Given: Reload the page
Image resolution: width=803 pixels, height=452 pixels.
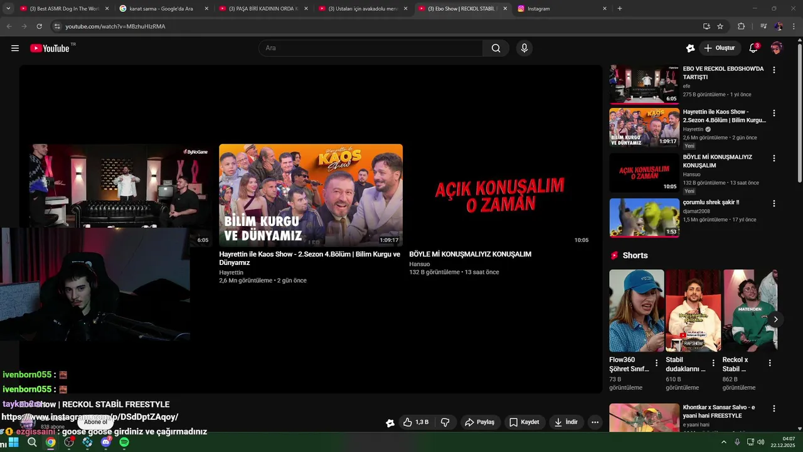Looking at the screenshot, I should point(39,26).
